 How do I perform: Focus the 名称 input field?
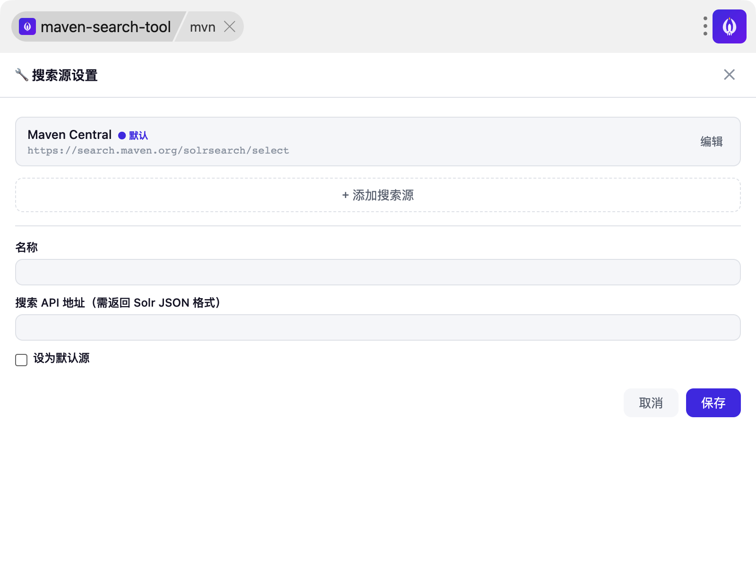point(378,272)
